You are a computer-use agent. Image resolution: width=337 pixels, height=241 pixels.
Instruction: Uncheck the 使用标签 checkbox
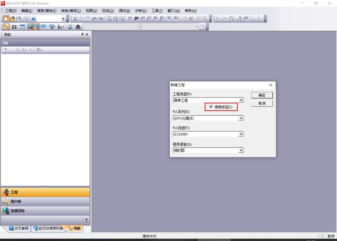211,107
